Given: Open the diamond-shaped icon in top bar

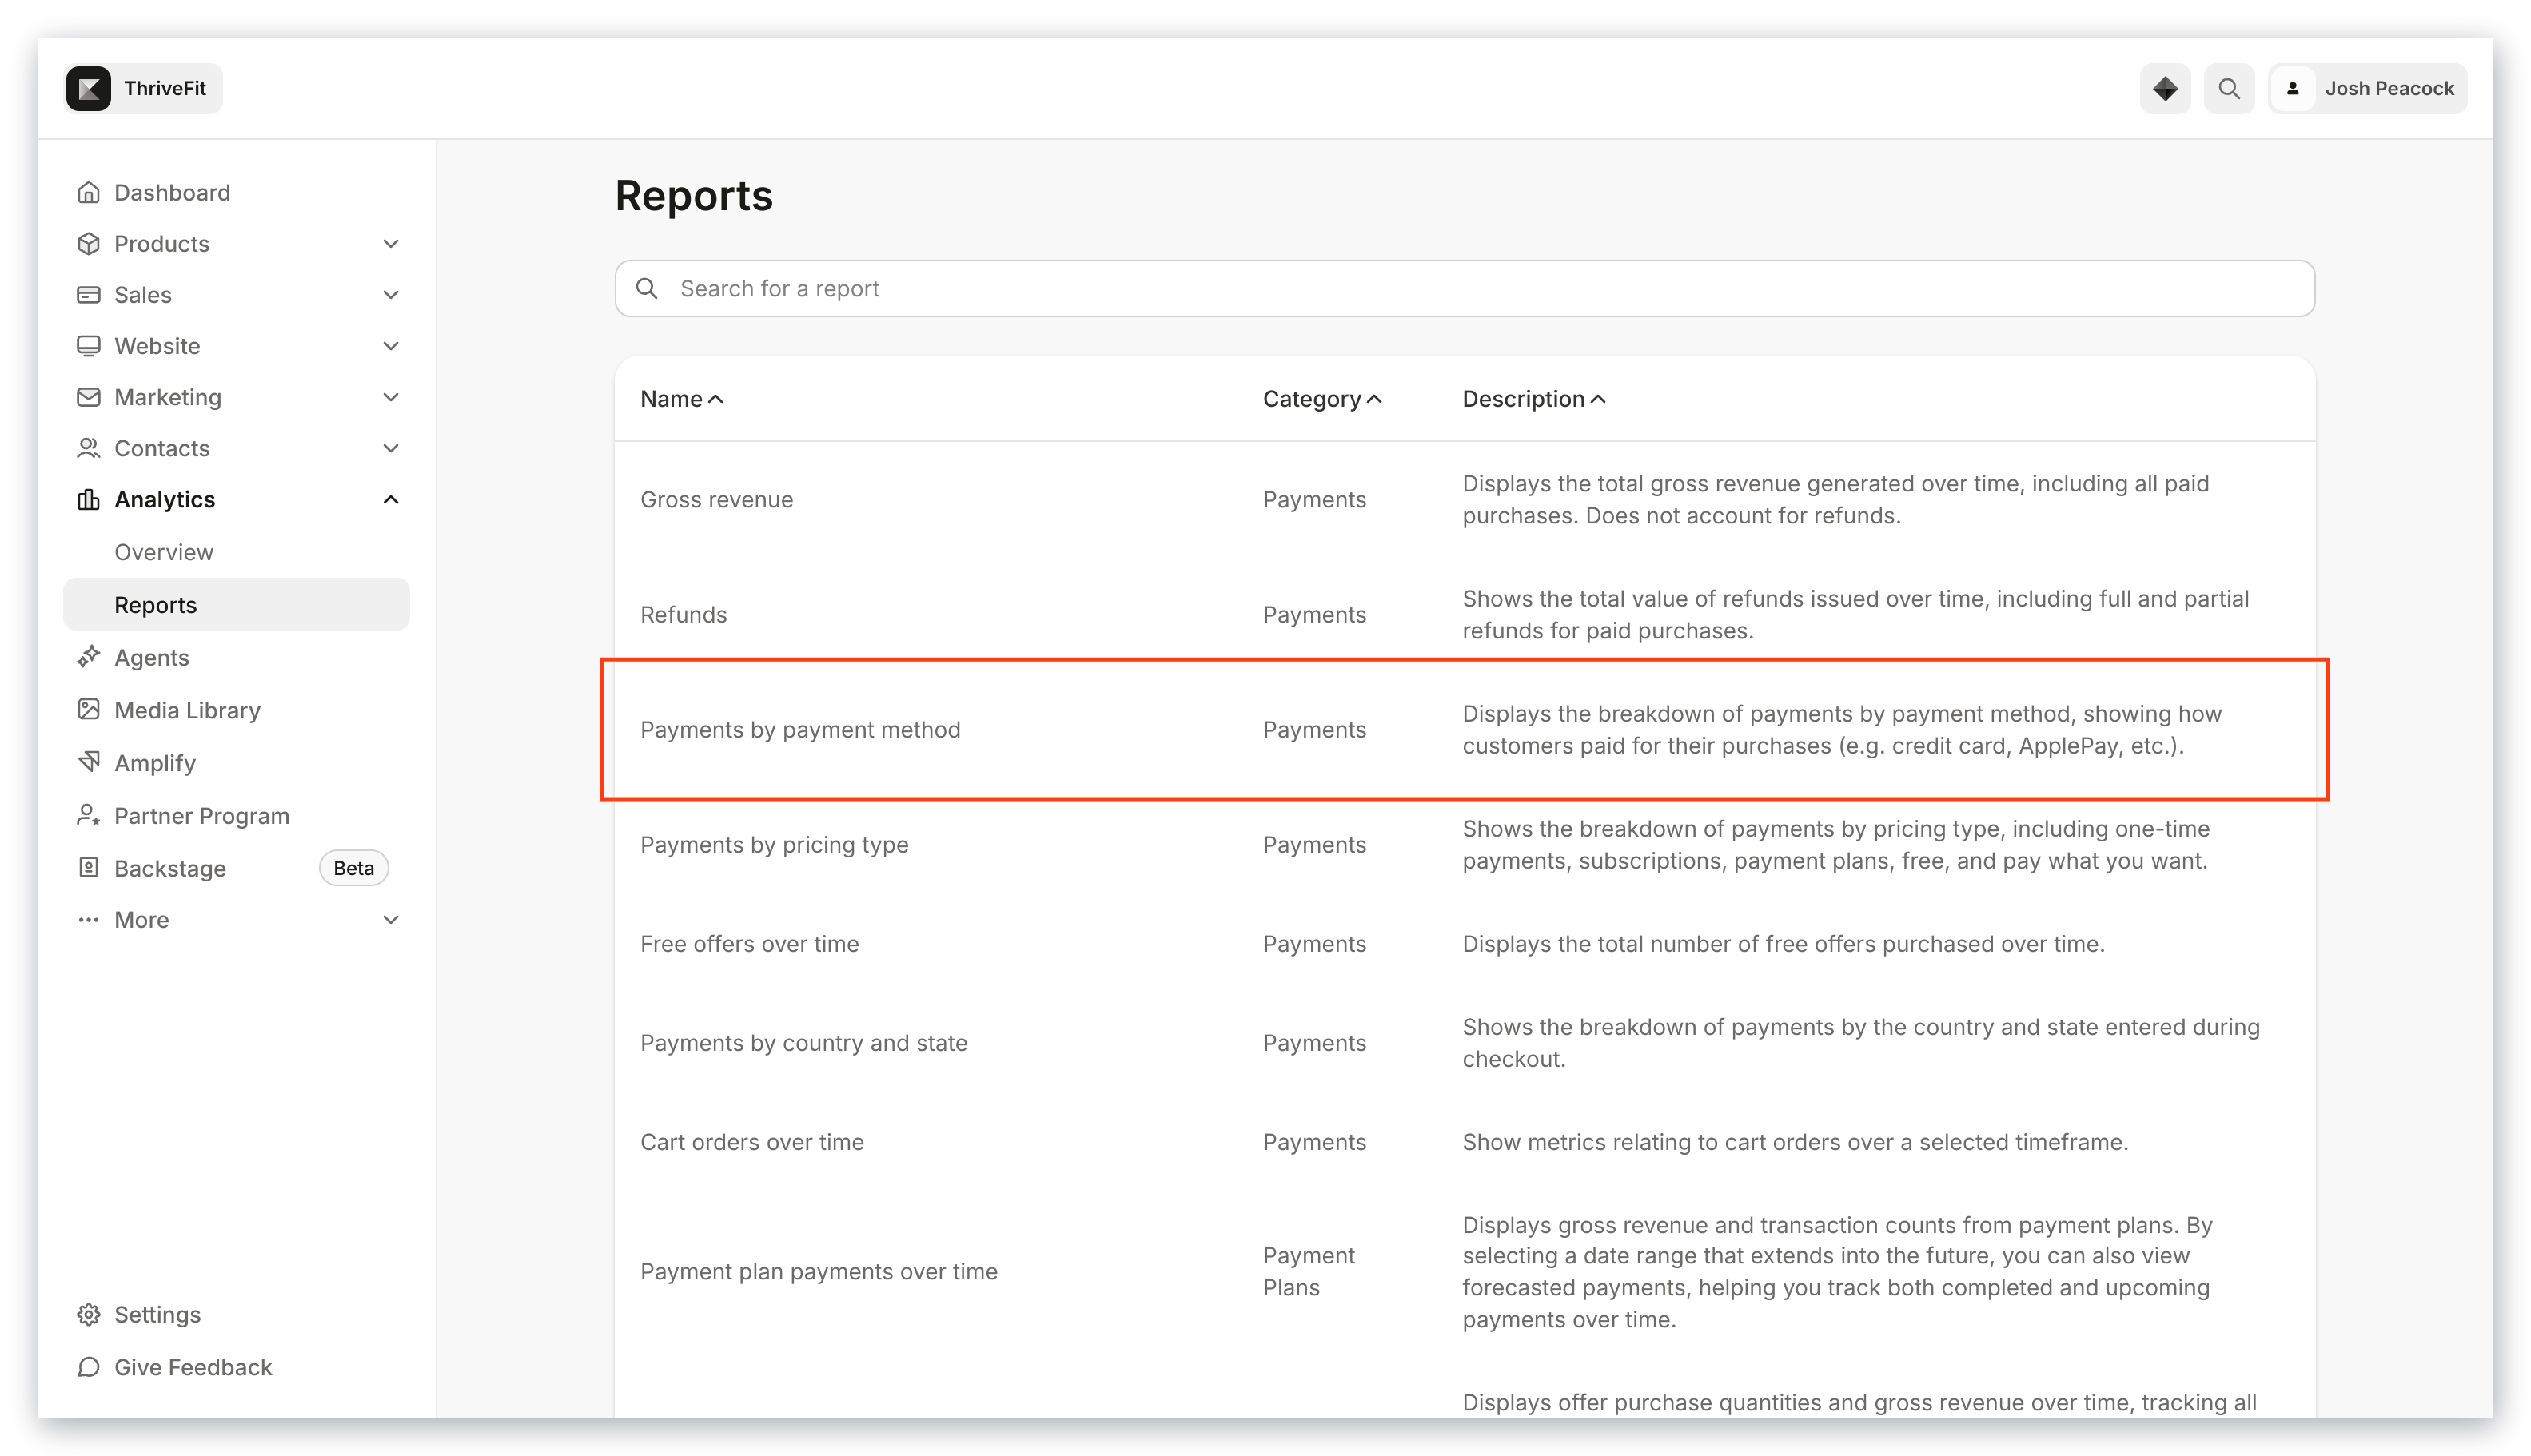Looking at the screenshot, I should click(2165, 88).
